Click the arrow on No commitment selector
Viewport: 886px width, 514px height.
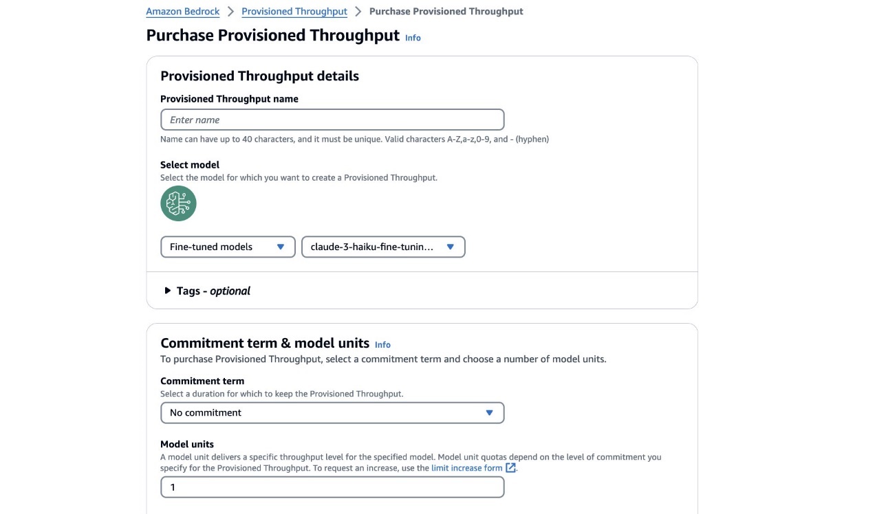(x=489, y=413)
